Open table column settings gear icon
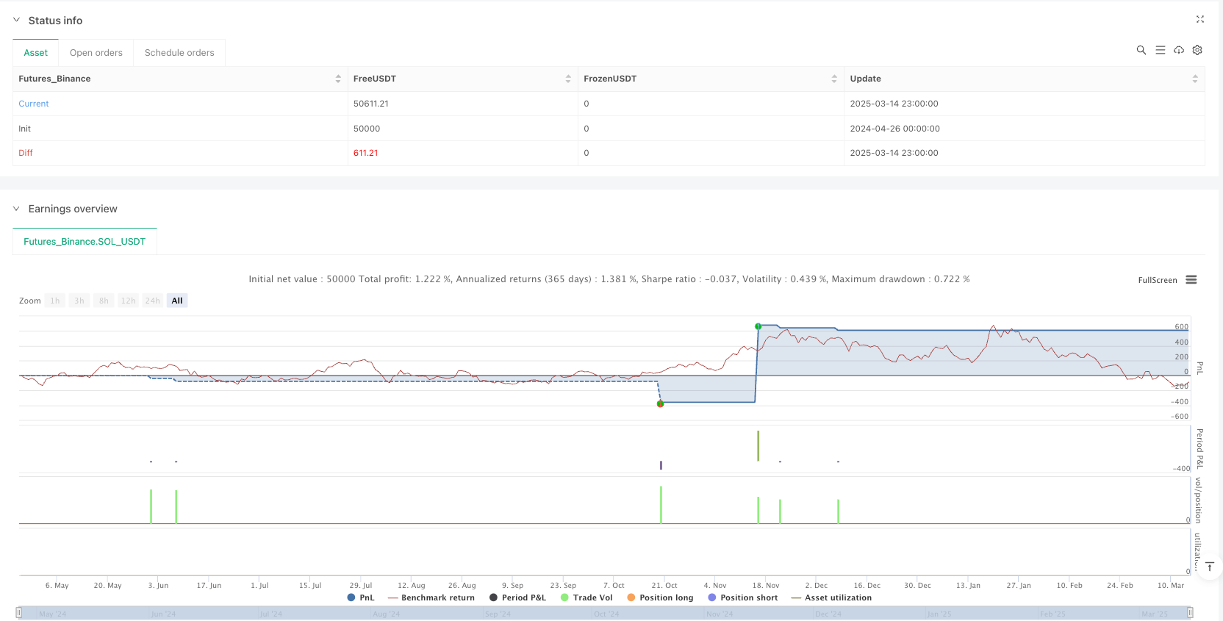The height and width of the screenshot is (621, 1223). pos(1197,50)
